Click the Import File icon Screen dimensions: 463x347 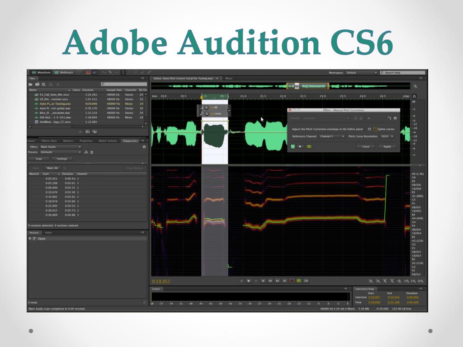tap(38, 84)
